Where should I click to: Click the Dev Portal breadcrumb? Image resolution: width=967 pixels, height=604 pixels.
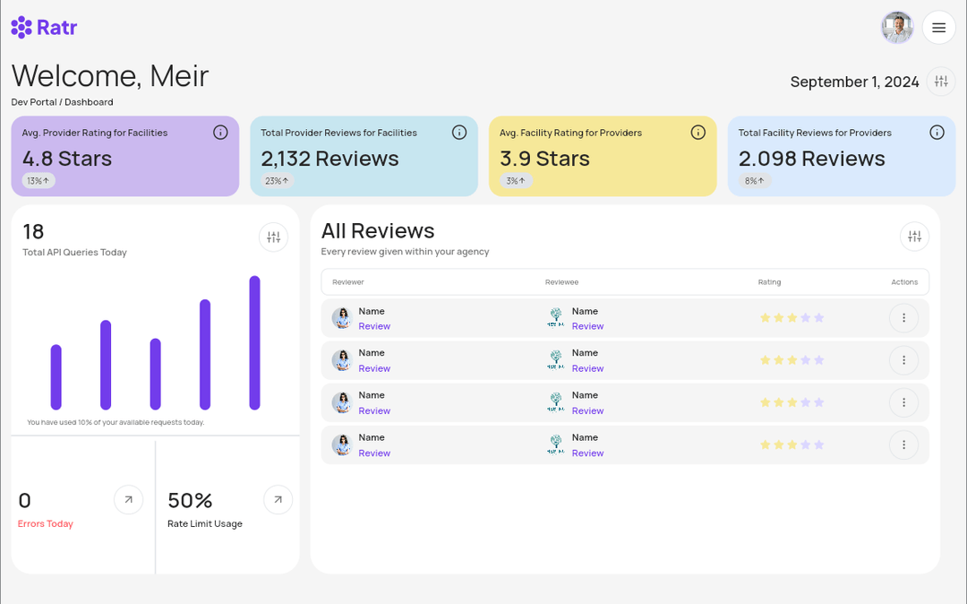[x=33, y=101]
